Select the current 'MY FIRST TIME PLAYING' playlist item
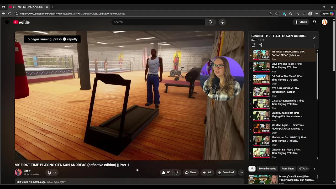Screen dimensions: 336x189 coord(282,55)
